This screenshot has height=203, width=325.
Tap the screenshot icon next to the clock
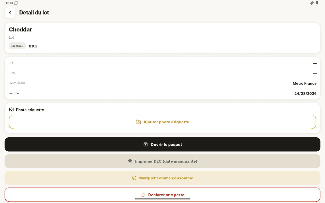coord(16,3)
